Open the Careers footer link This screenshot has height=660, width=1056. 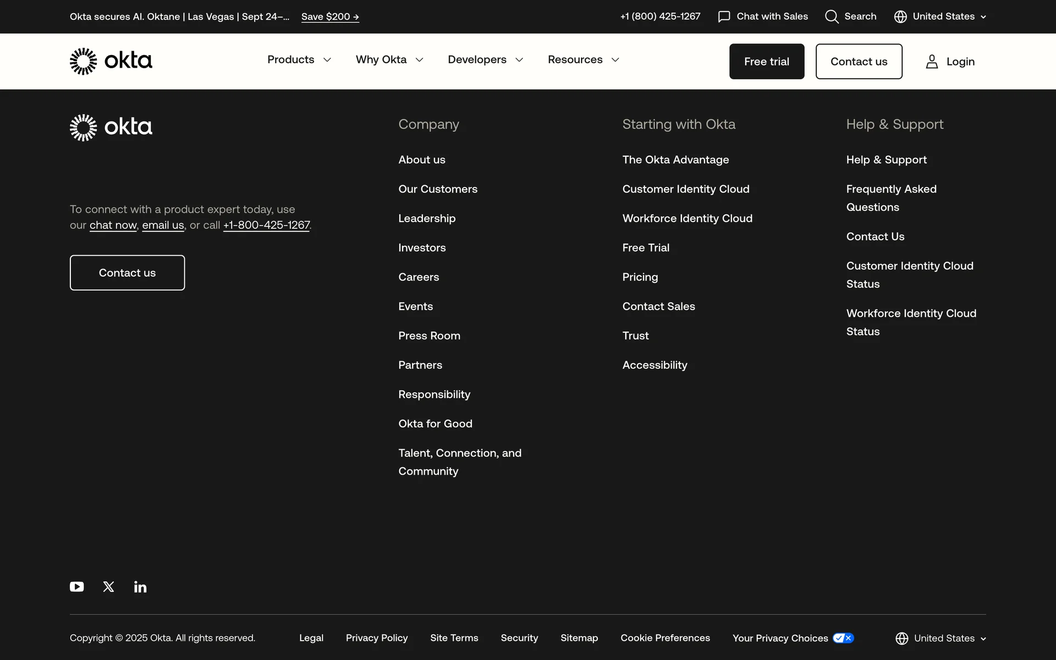click(x=419, y=277)
